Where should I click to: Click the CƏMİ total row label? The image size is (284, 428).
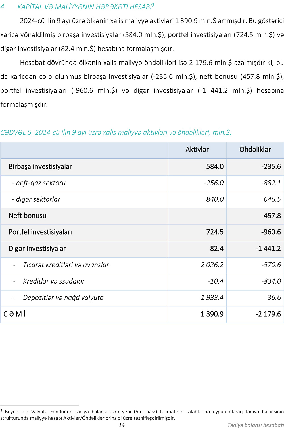pyautogui.click(x=14, y=314)
